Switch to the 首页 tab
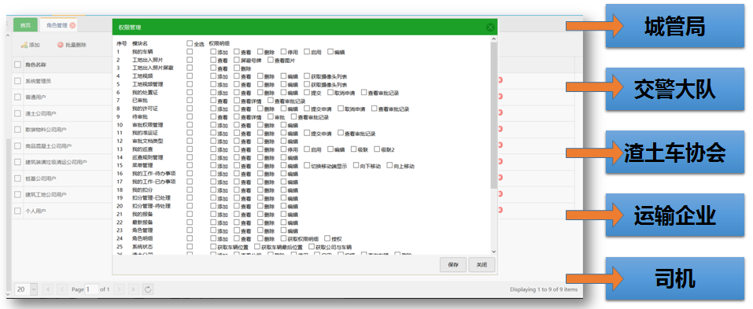Screen dimensions: 753x309 coord(25,25)
